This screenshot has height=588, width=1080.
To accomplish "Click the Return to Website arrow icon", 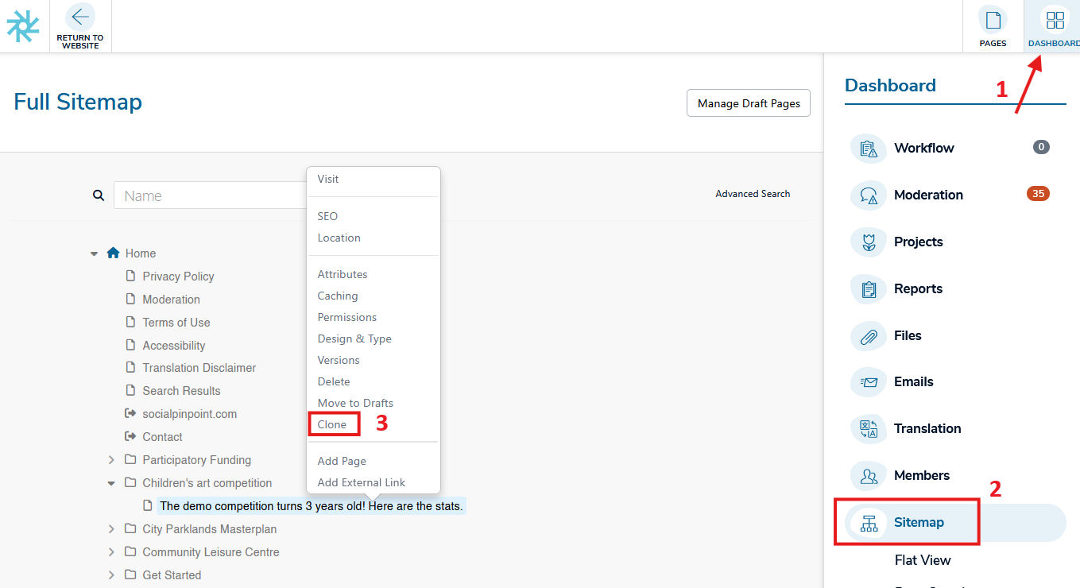I will pos(79,17).
